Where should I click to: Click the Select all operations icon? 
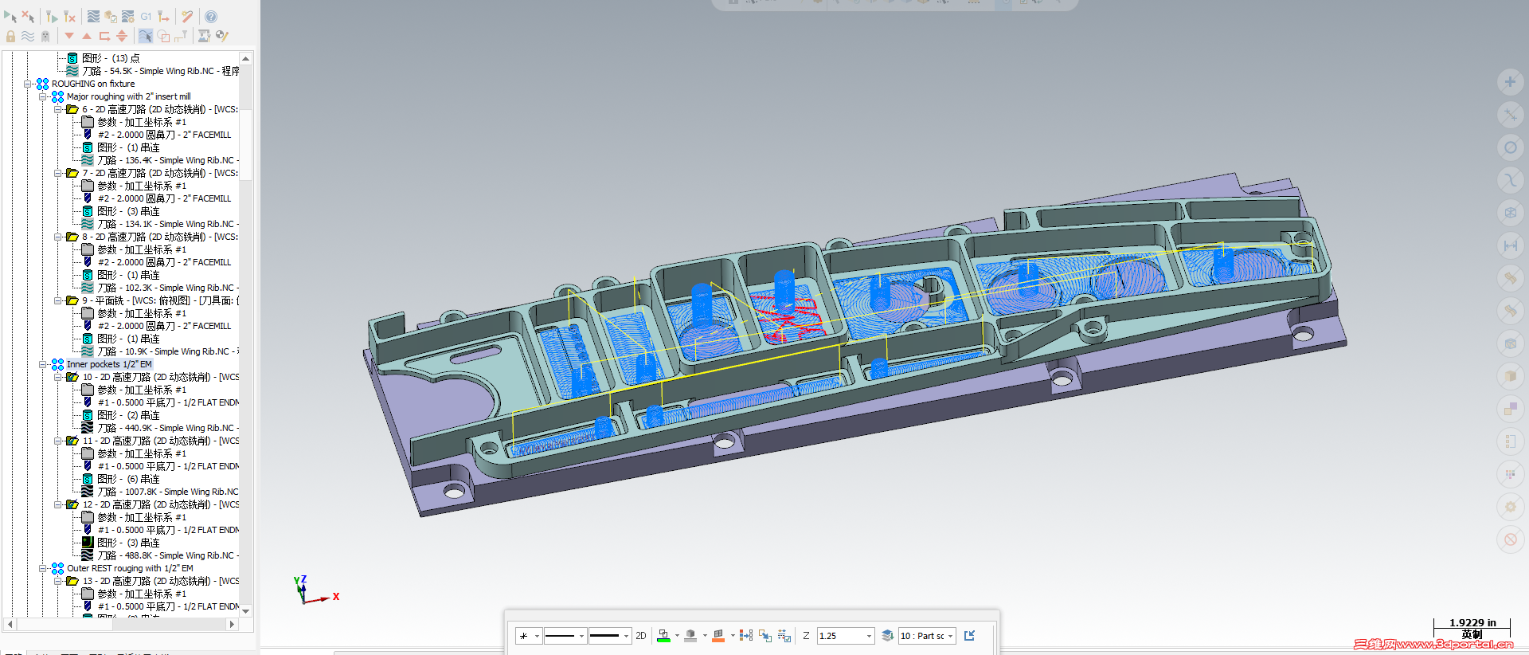coord(10,17)
